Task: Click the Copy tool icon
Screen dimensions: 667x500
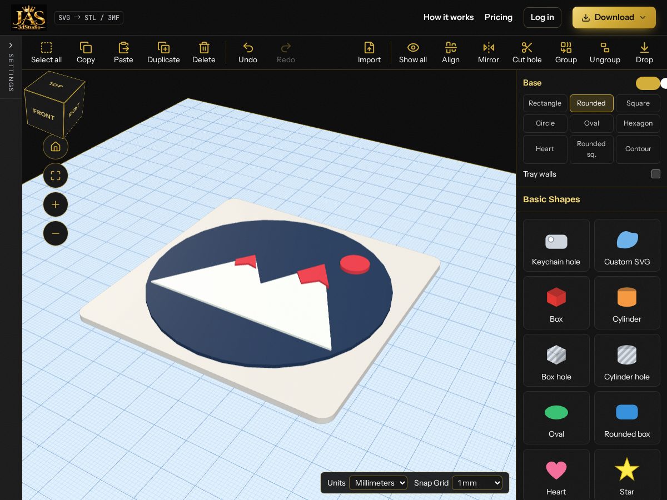Action: point(86,48)
